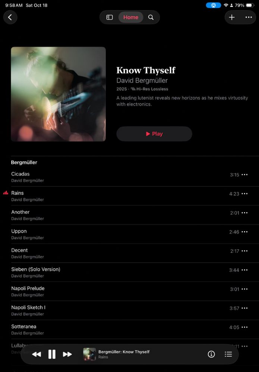This screenshot has height=372, width=259.
Task: Show track info via the info icon
Action: click(x=211, y=354)
